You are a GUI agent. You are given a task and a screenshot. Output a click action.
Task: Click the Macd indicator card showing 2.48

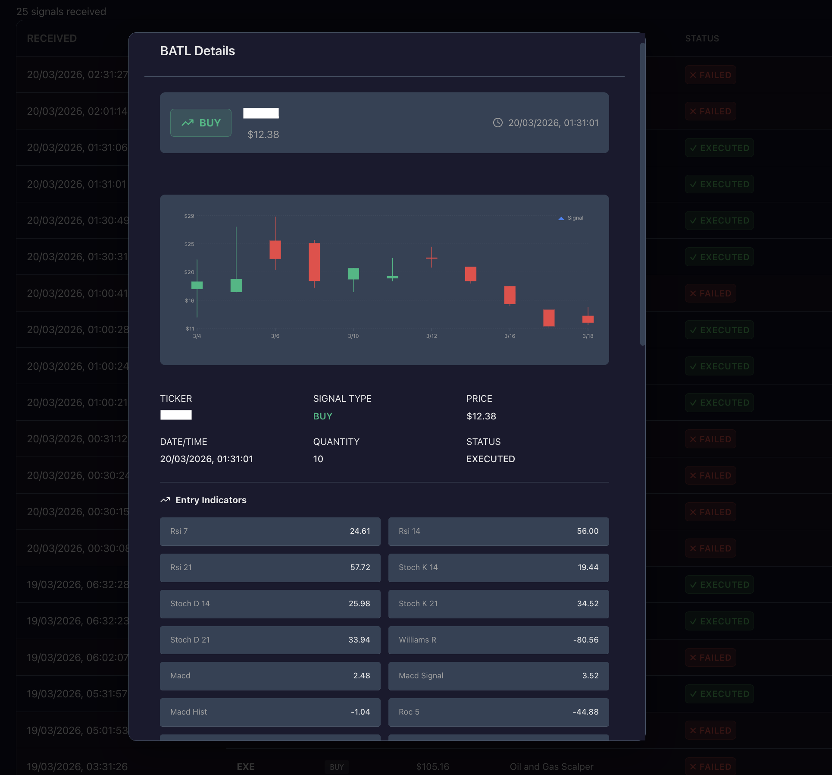[x=270, y=676]
